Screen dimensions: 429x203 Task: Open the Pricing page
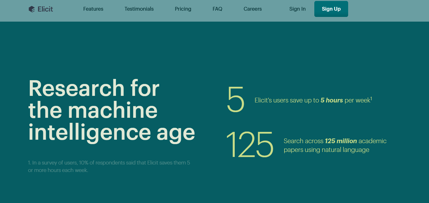[x=183, y=9]
